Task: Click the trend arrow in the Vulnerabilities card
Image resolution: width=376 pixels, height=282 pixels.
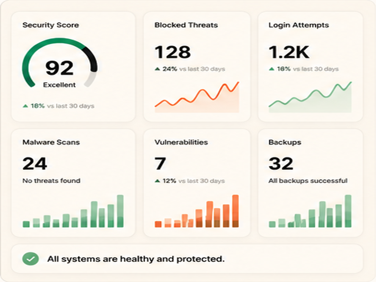Action: pos(157,181)
